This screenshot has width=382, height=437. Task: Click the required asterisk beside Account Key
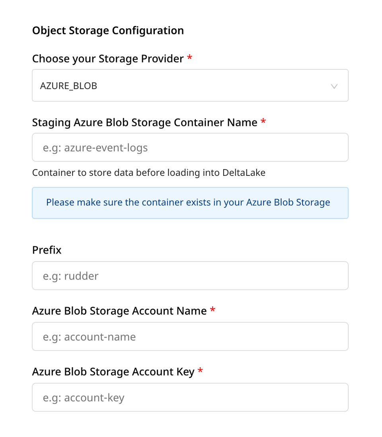200,371
